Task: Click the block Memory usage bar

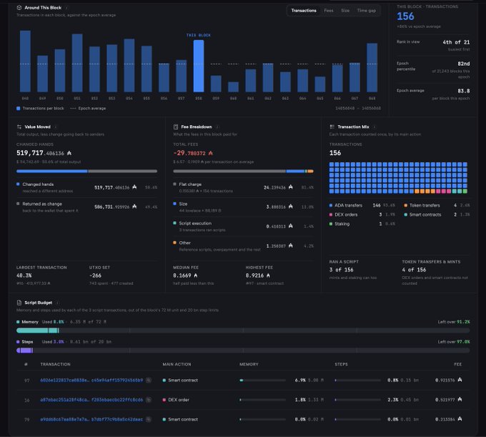Action: (243, 330)
